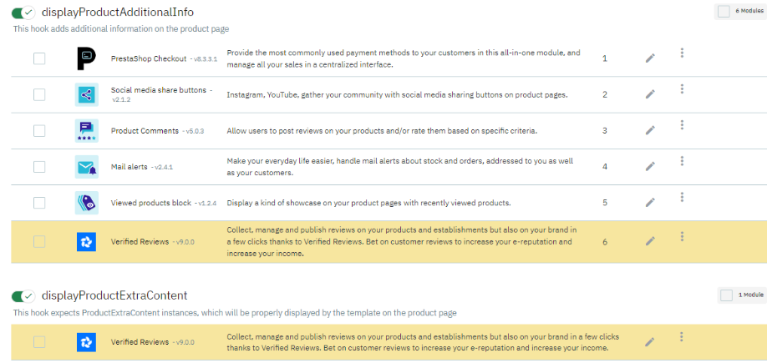Click the edit pencil for Product Comments

pyautogui.click(x=650, y=131)
